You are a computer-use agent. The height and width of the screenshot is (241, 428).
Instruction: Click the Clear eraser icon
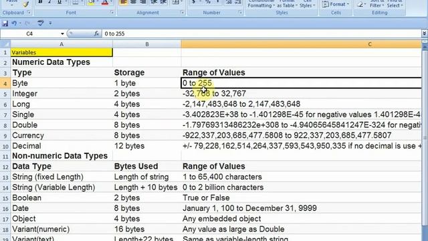tap(360, 5)
